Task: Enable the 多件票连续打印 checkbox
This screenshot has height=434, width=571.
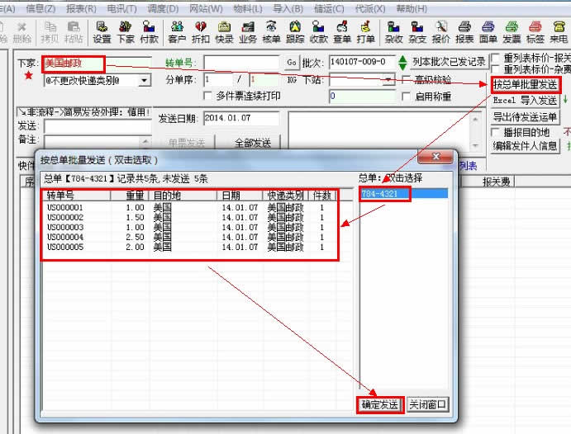Action: tap(208, 97)
